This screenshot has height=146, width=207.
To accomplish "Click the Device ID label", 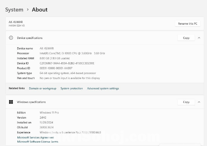I will (23, 63).
